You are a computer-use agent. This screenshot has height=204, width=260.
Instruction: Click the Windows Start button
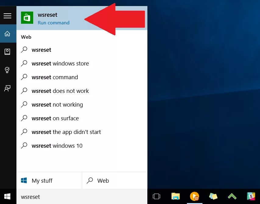pos(7,196)
